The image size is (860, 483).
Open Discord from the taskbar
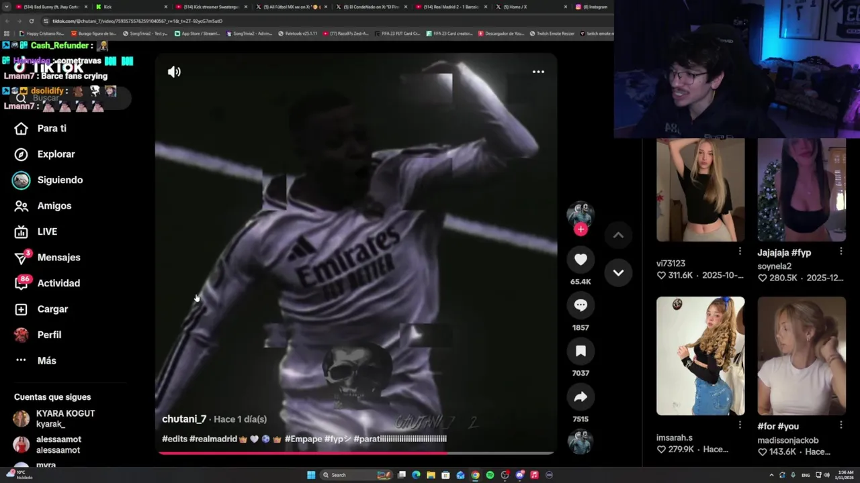coord(519,475)
